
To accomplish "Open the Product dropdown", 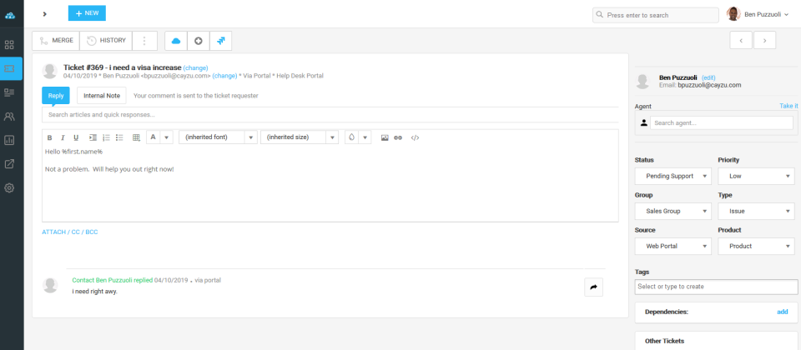I will click(x=756, y=246).
